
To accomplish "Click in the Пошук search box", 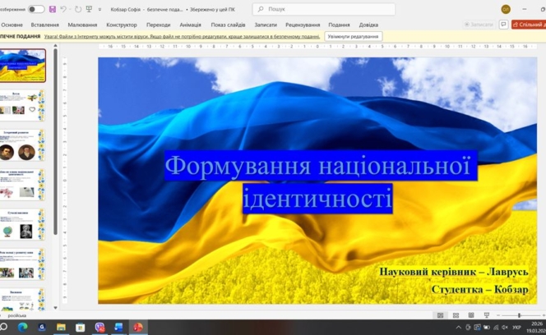I will click(323, 9).
